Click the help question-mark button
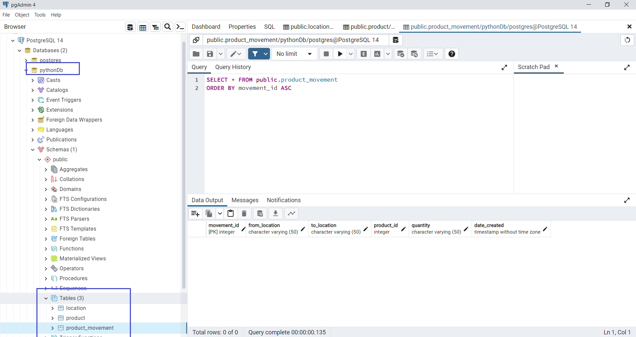This screenshot has width=636, height=337. [x=452, y=54]
